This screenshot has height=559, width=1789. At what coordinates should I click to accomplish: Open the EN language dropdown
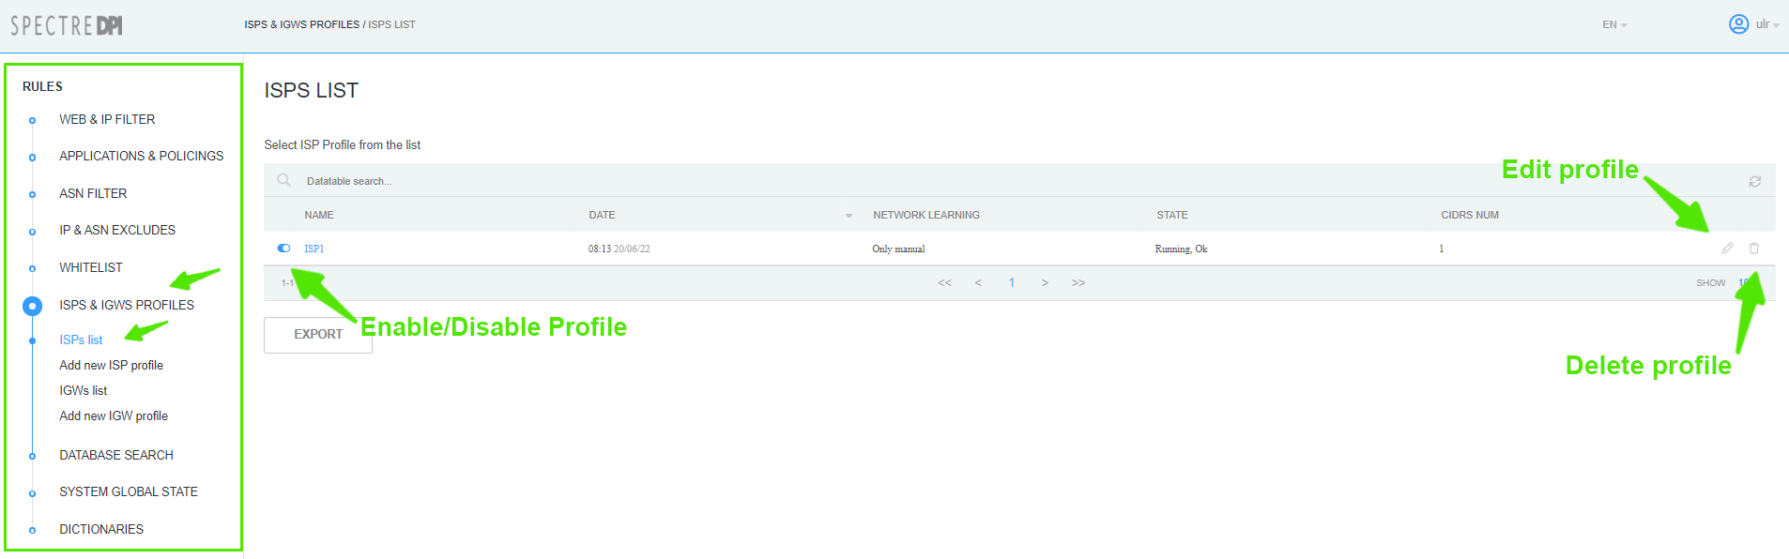click(1613, 24)
